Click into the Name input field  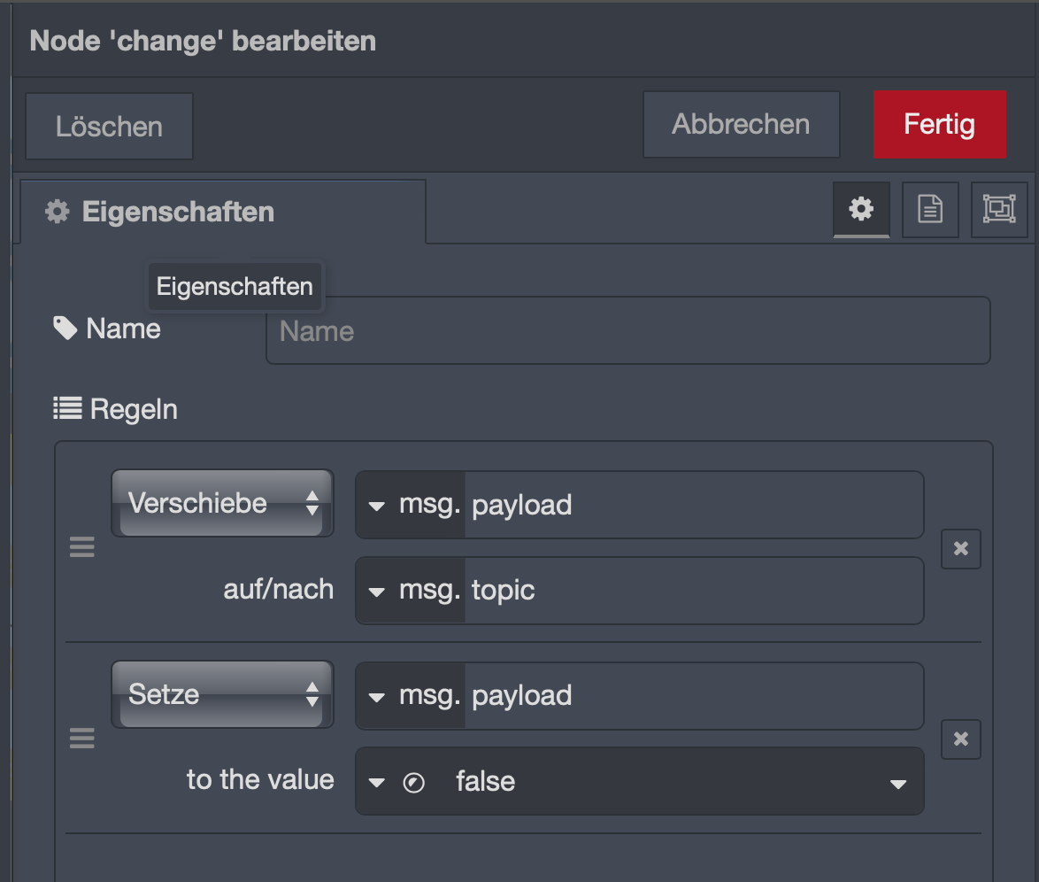(627, 330)
